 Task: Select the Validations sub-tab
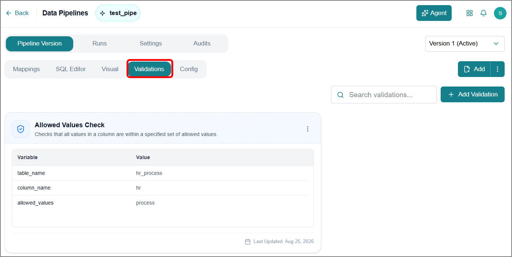tap(149, 69)
